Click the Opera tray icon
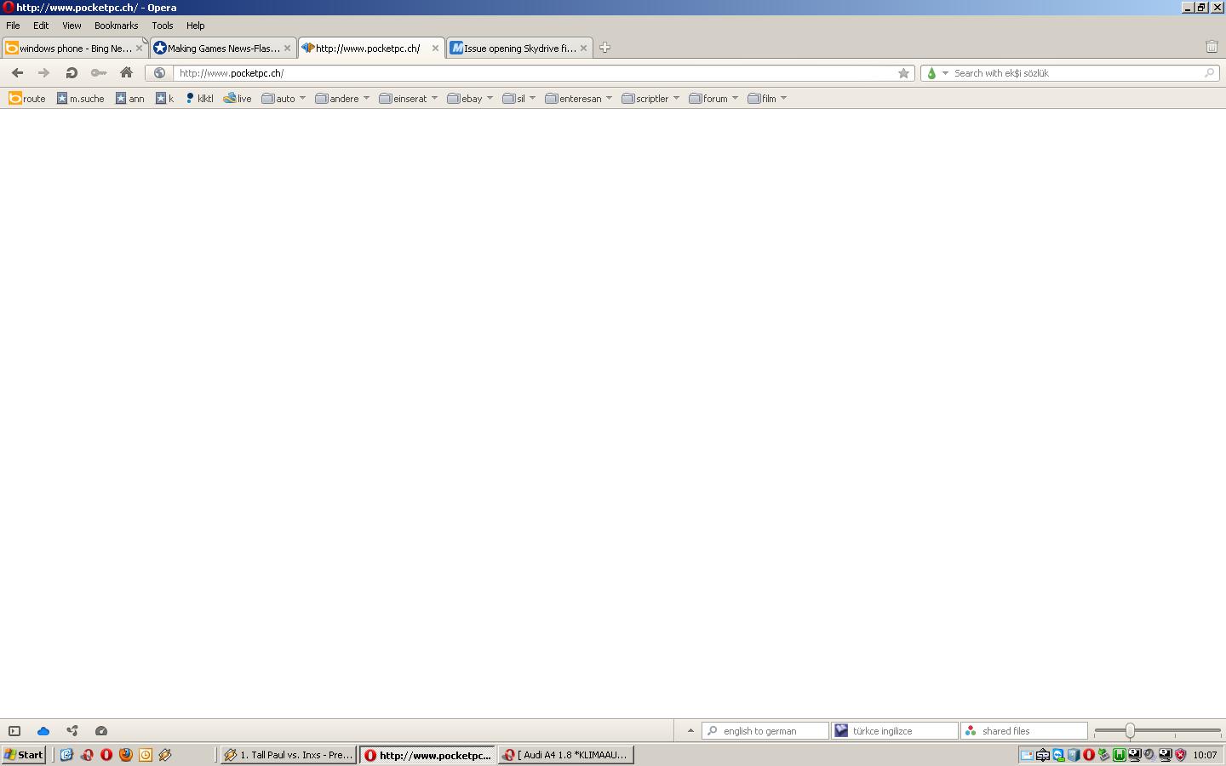This screenshot has height=766, width=1226. pyautogui.click(x=1089, y=755)
